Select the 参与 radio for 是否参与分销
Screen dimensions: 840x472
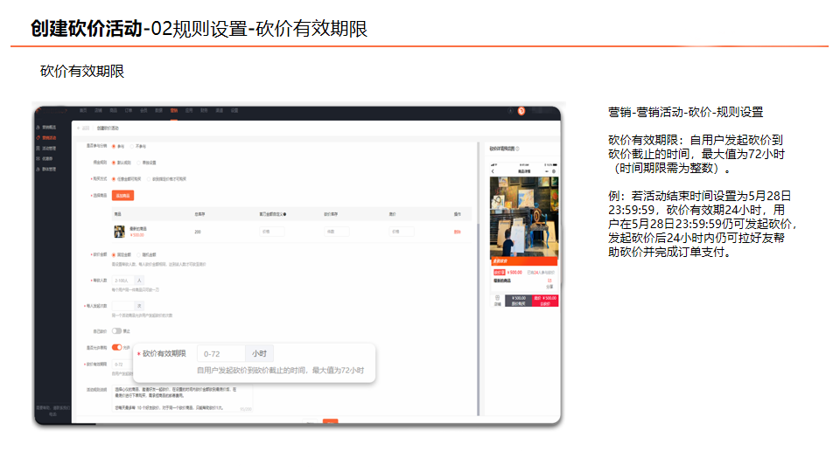tap(114, 147)
